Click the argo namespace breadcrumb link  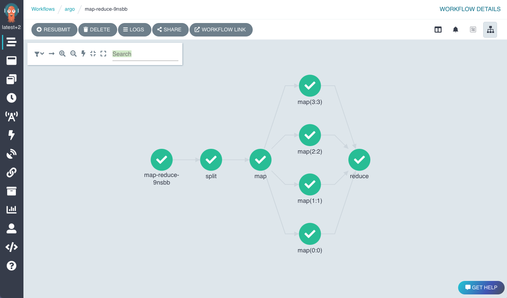70,9
